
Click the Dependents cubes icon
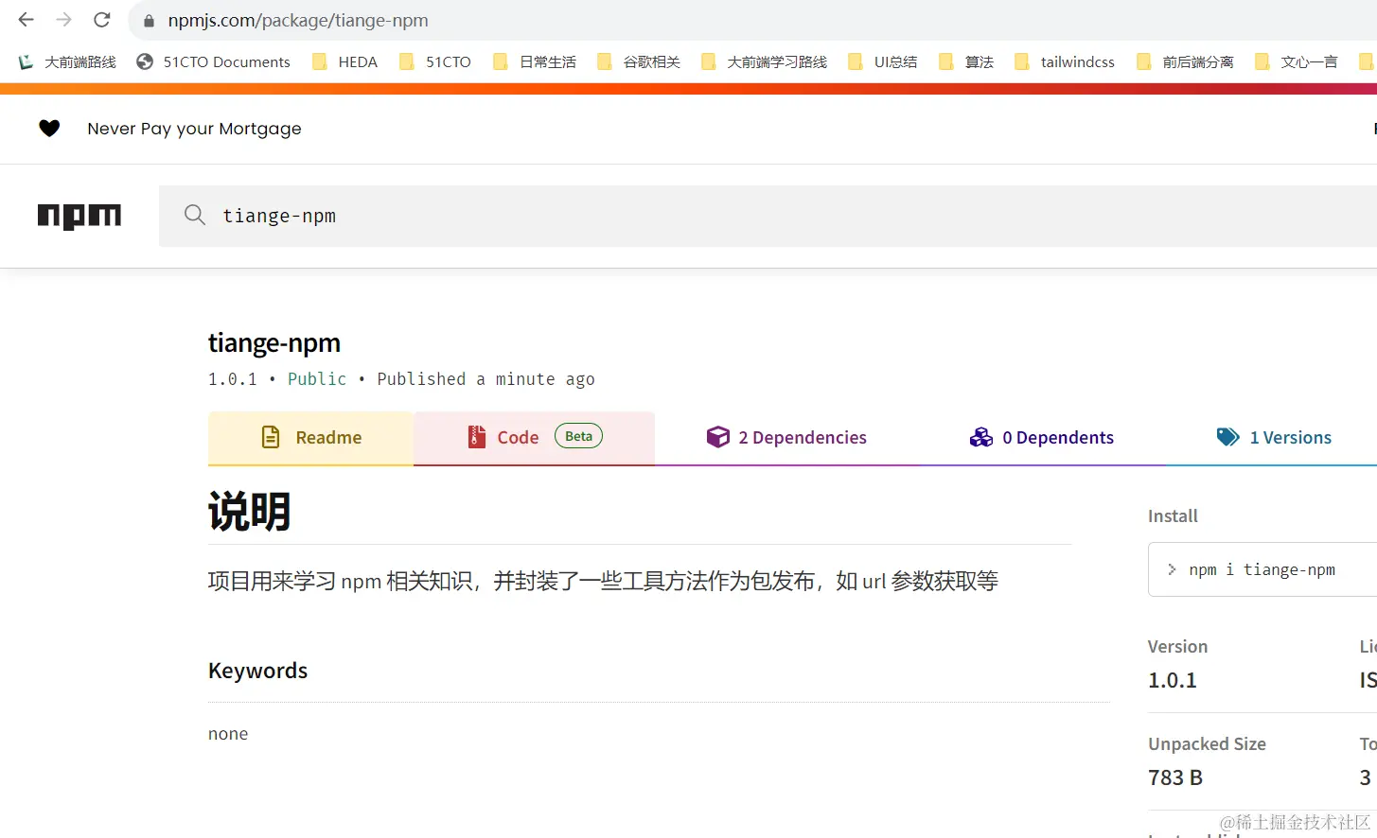tap(981, 437)
